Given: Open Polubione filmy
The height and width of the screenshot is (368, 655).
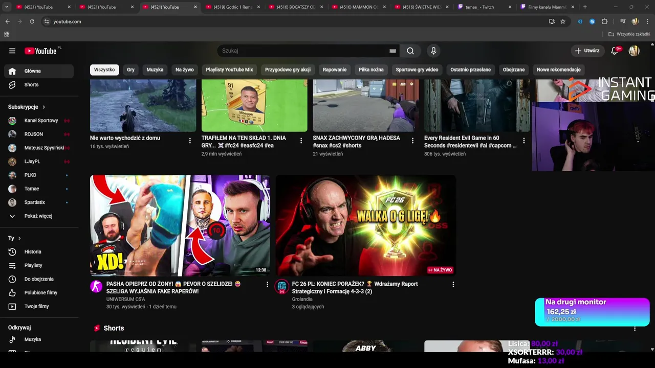Looking at the screenshot, I should (x=39, y=292).
